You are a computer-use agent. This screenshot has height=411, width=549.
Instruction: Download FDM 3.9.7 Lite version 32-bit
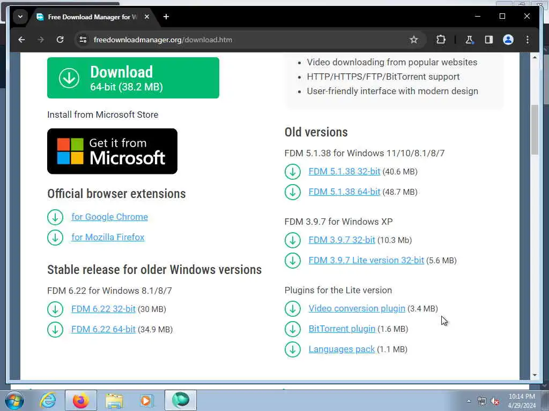click(x=366, y=260)
